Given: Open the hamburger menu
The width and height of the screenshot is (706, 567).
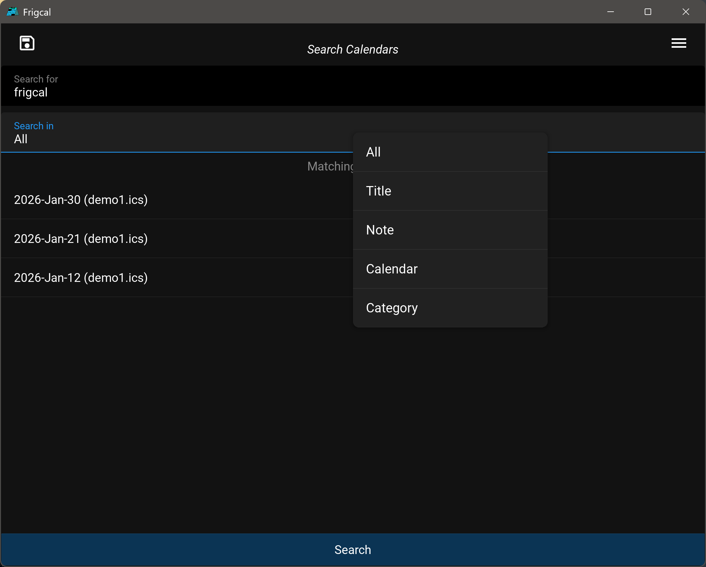Looking at the screenshot, I should 678,43.
